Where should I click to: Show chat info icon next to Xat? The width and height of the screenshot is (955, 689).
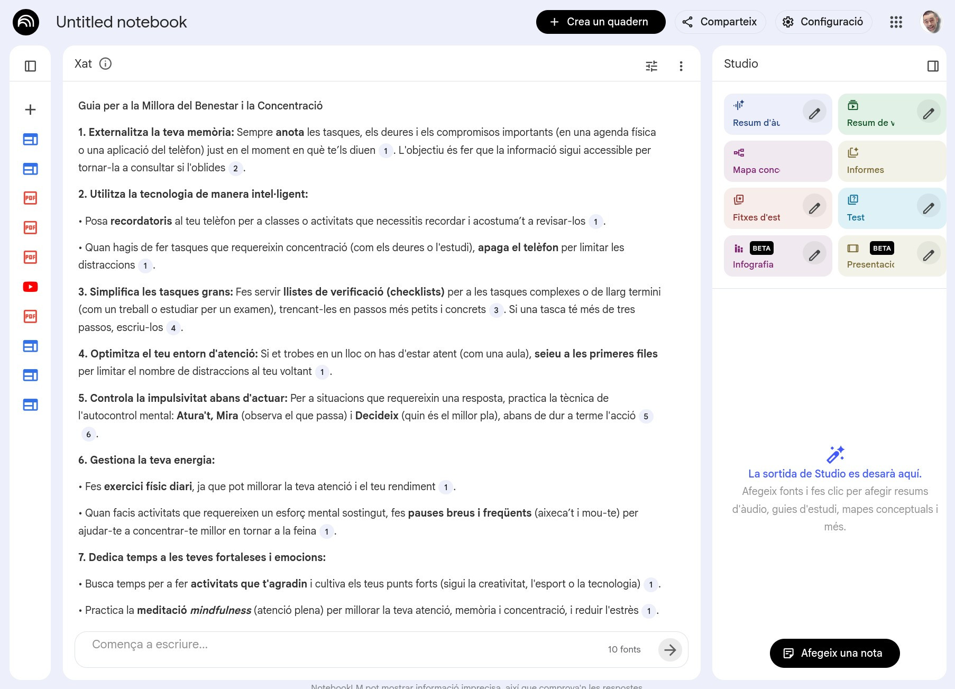pos(106,64)
